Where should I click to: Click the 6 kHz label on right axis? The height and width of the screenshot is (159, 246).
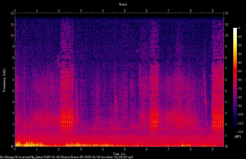226,80
